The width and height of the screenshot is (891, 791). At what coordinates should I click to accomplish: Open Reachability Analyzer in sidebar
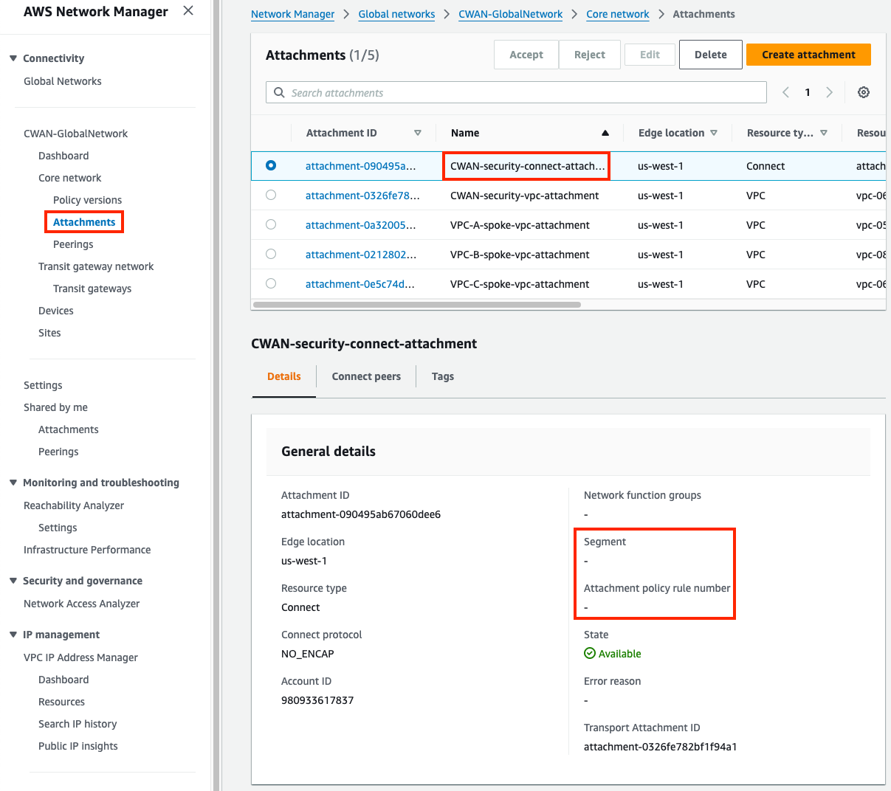(74, 505)
